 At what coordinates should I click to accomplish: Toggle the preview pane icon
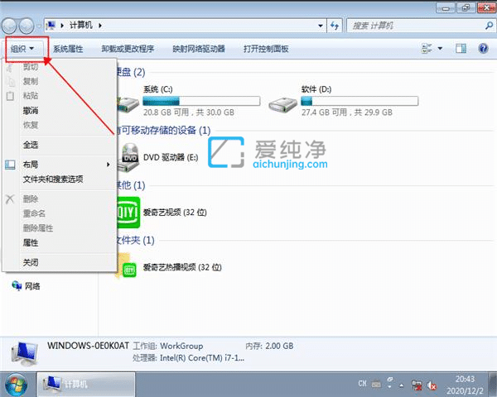(x=461, y=49)
